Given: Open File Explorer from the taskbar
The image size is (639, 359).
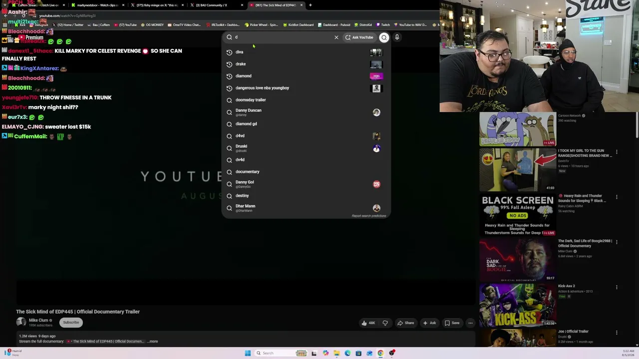Looking at the screenshot, I should point(336,353).
